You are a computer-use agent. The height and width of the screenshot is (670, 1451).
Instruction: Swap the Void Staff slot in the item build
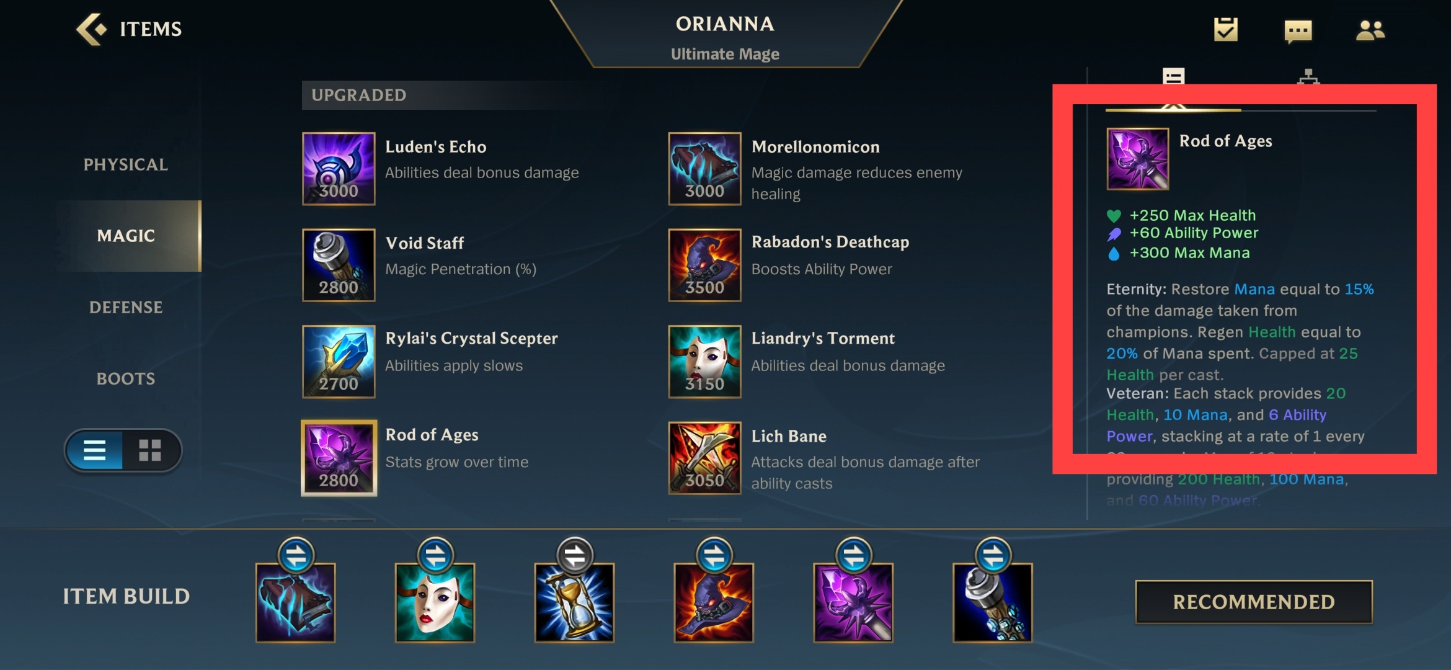point(993,555)
